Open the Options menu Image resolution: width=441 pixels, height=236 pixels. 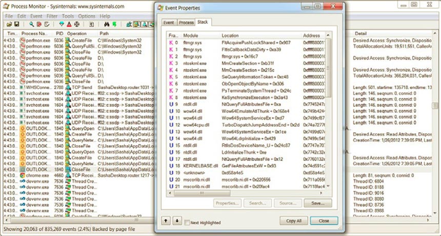point(87,16)
